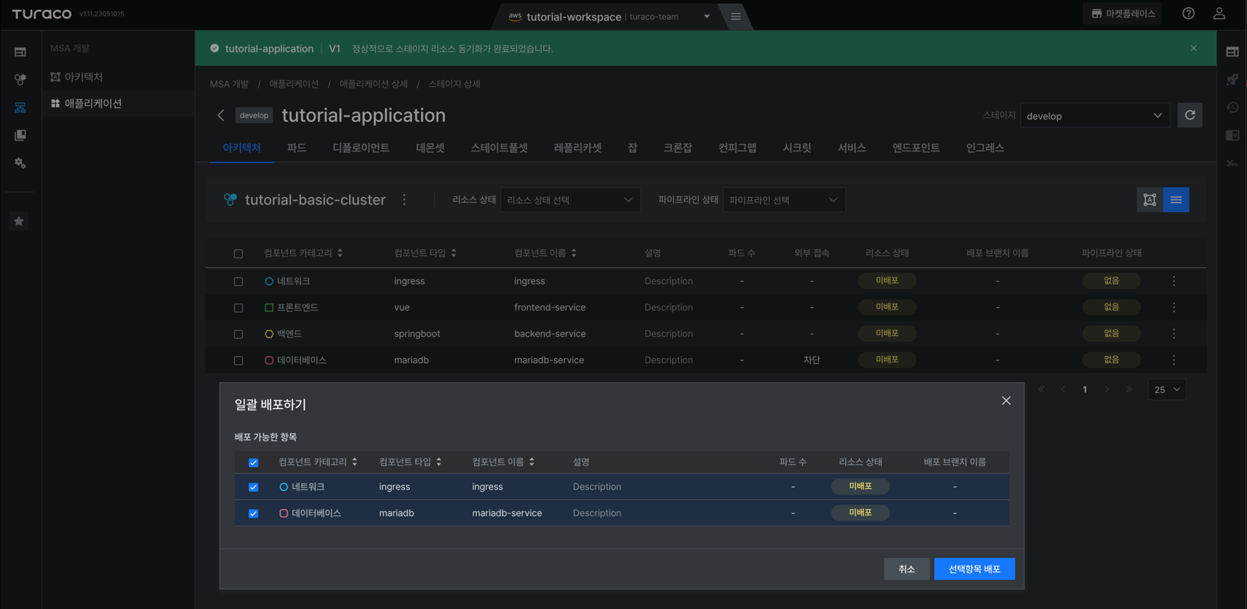
Task: Open the user account profile icon
Action: (x=1219, y=13)
